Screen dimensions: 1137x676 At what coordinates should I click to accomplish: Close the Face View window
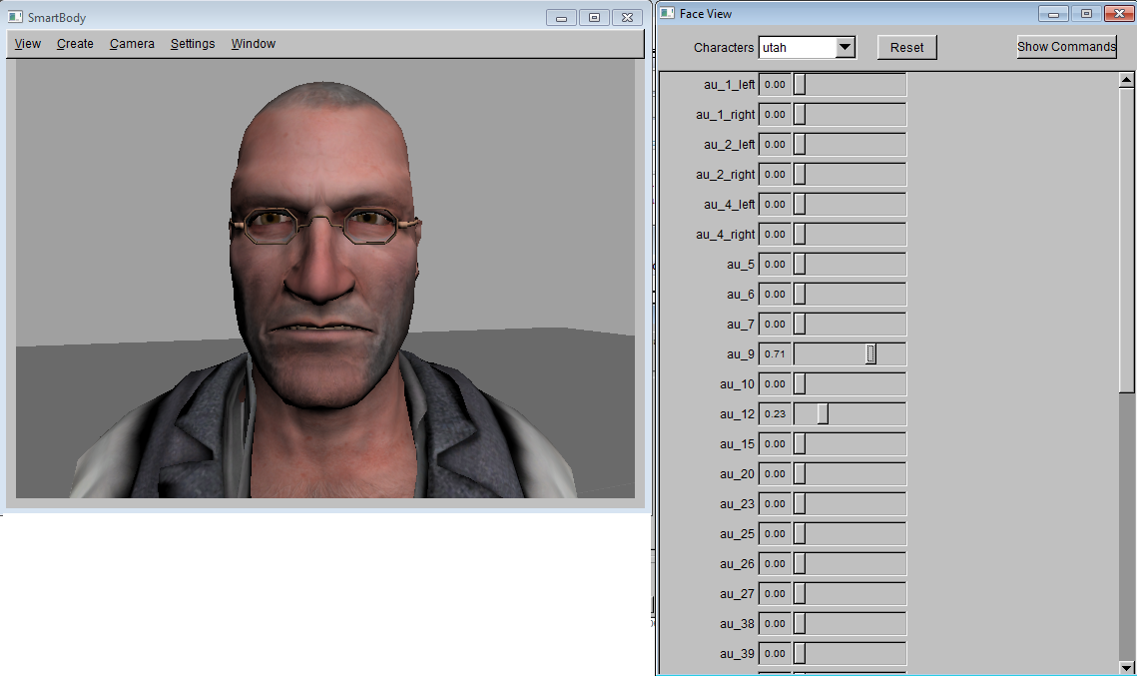pos(1119,14)
